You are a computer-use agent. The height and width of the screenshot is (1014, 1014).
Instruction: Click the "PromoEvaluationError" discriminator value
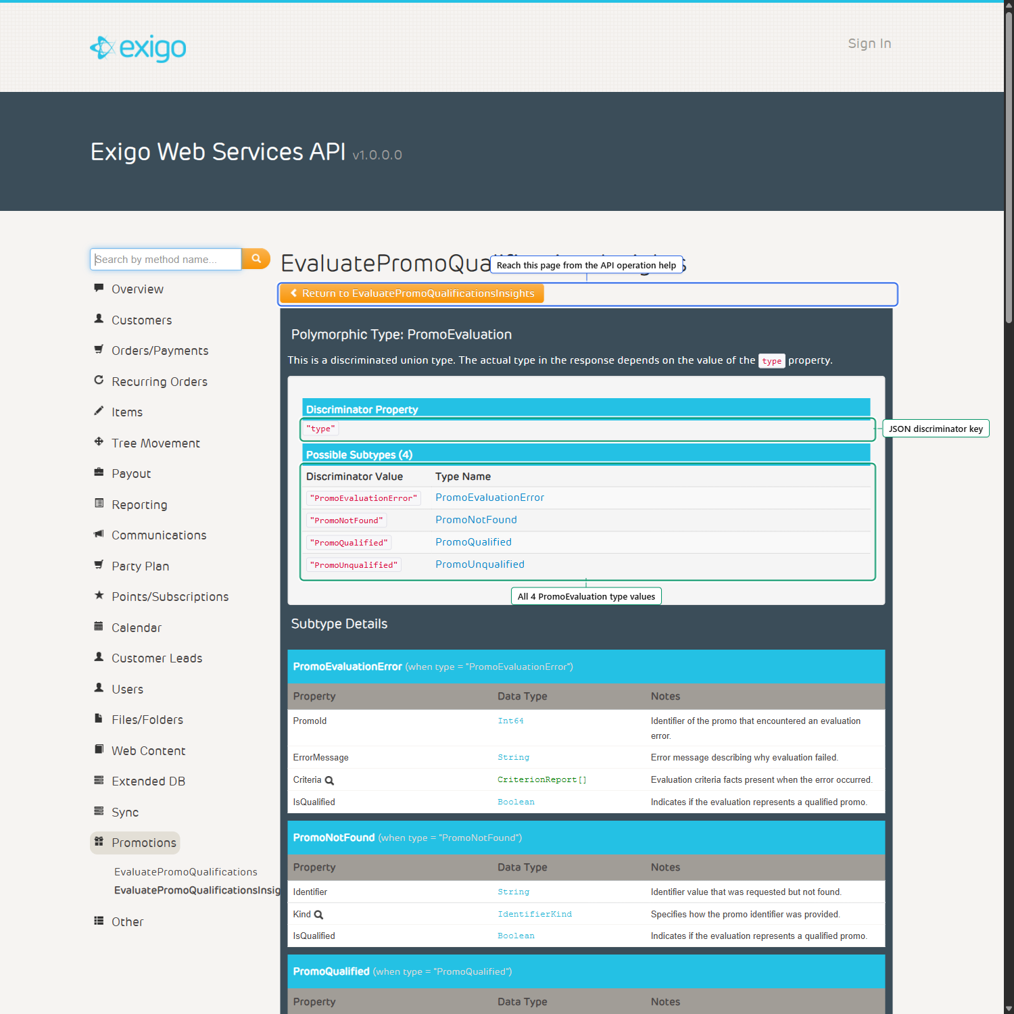364,498
